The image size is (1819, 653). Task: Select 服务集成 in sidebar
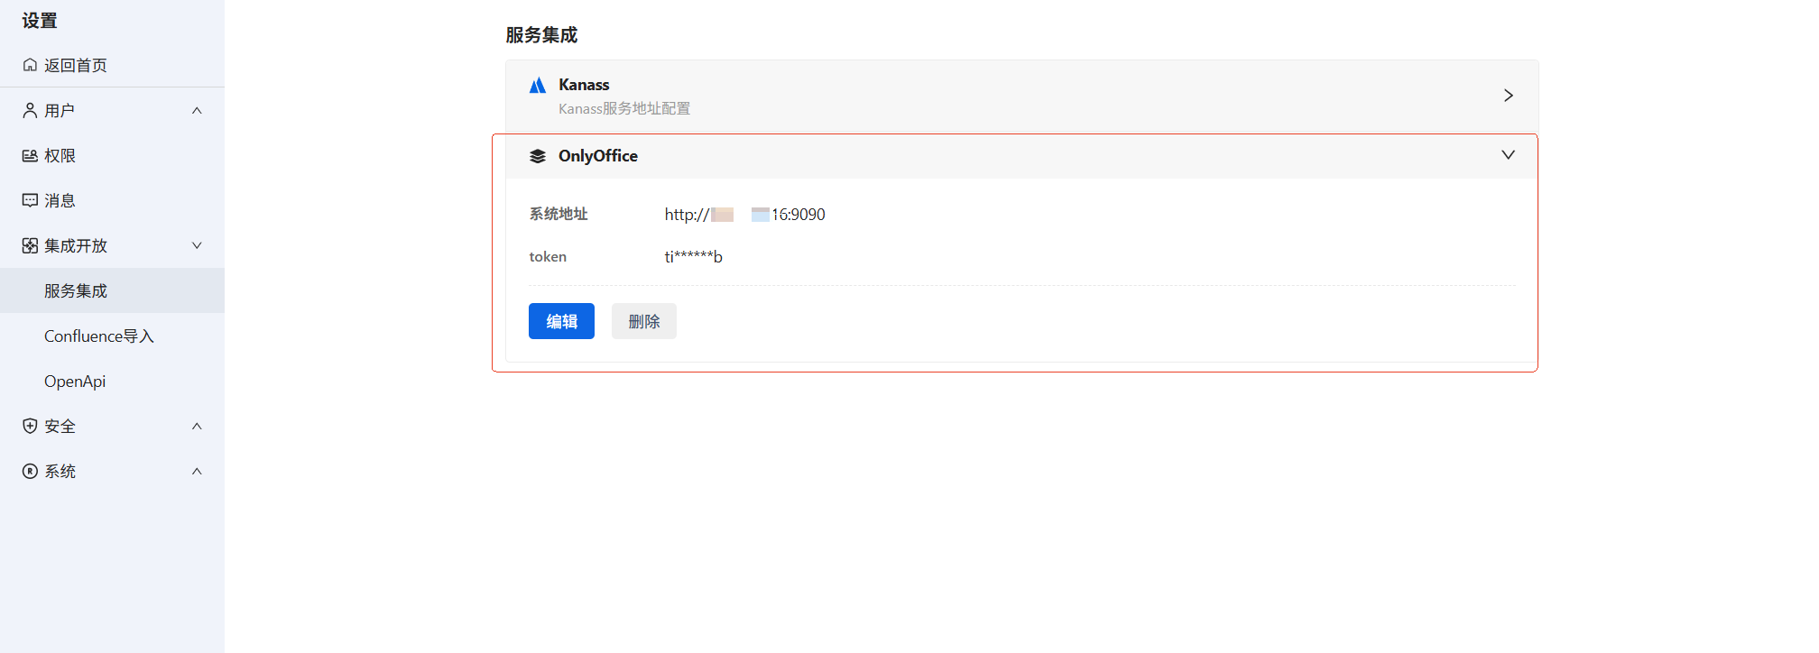tap(112, 290)
